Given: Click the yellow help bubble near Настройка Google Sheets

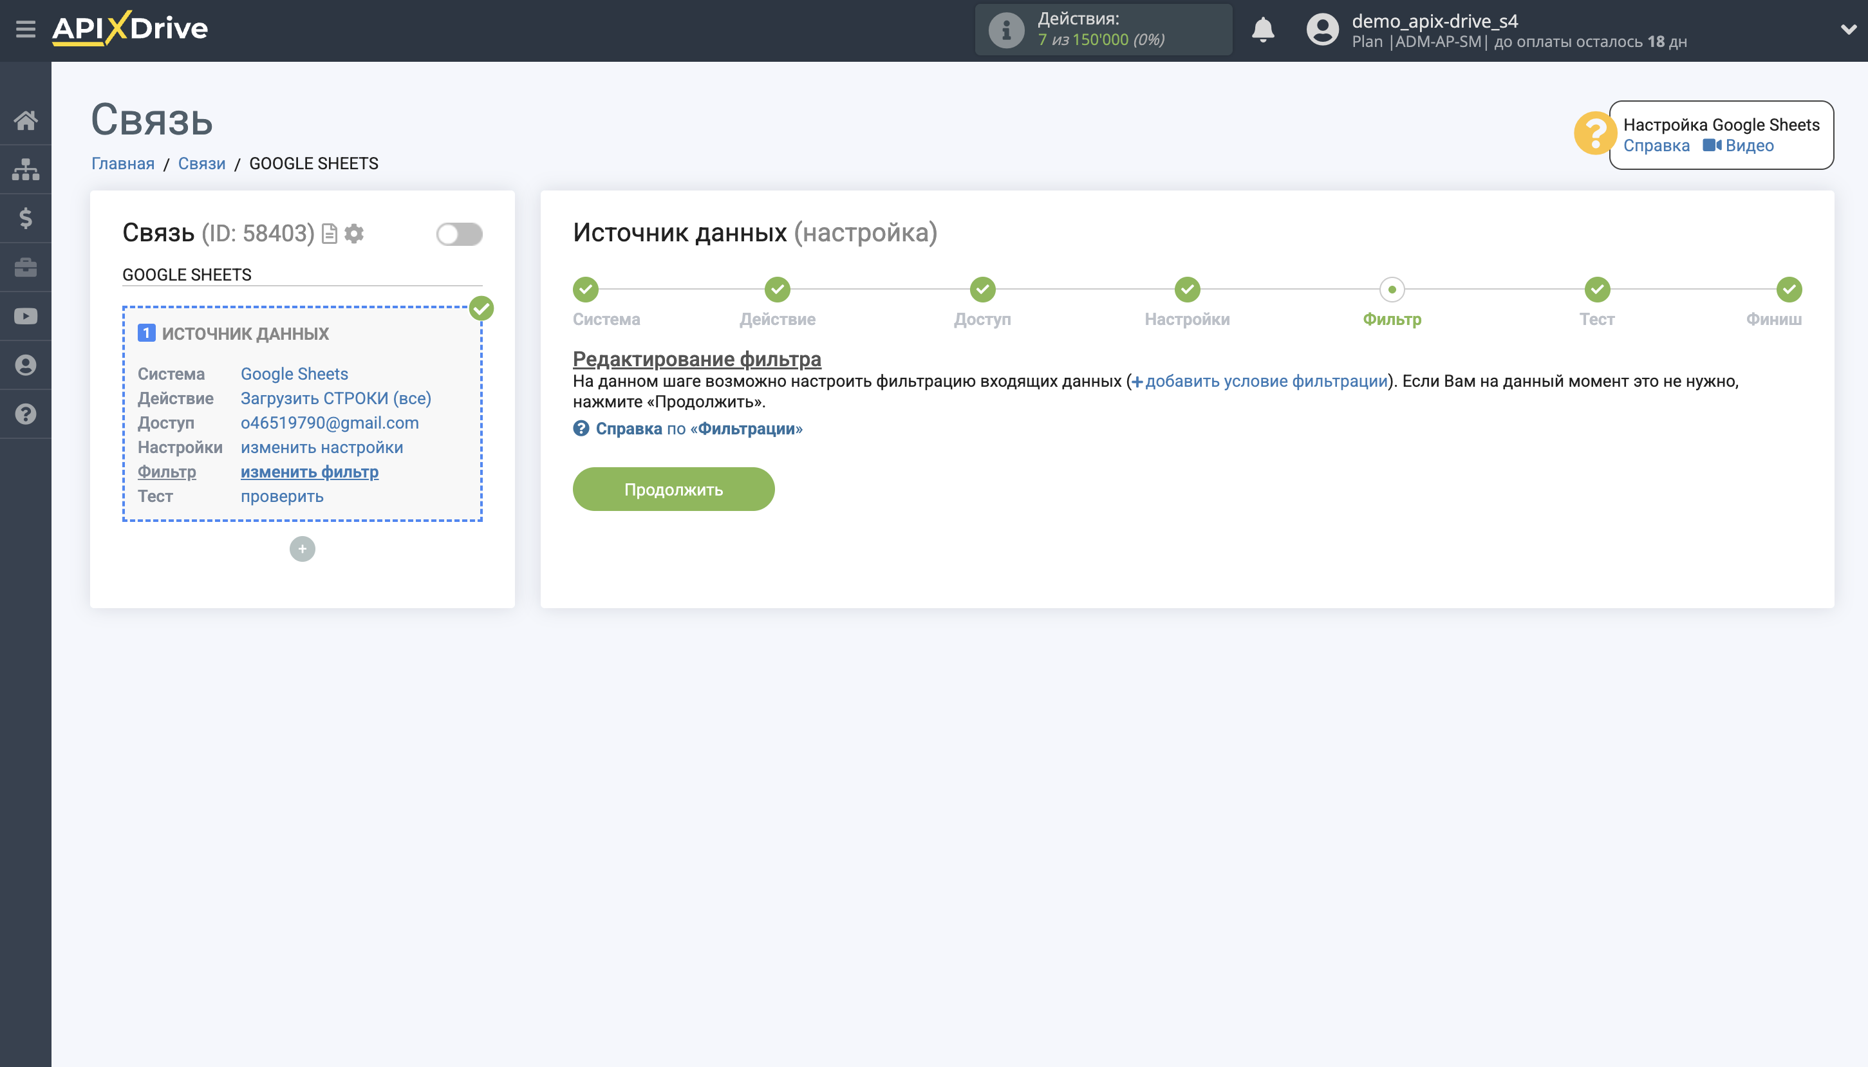Looking at the screenshot, I should tap(1598, 133).
